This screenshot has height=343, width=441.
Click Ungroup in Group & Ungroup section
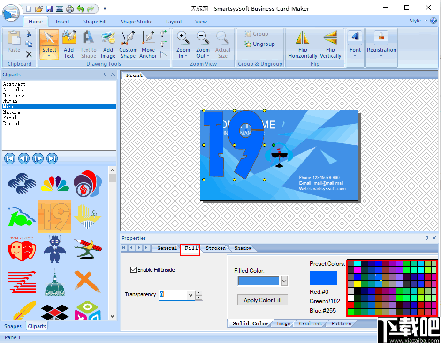tap(260, 44)
